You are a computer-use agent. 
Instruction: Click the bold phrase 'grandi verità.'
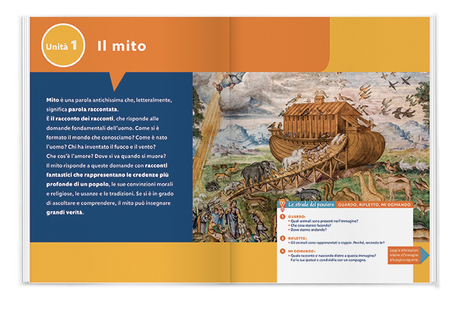(x=65, y=212)
